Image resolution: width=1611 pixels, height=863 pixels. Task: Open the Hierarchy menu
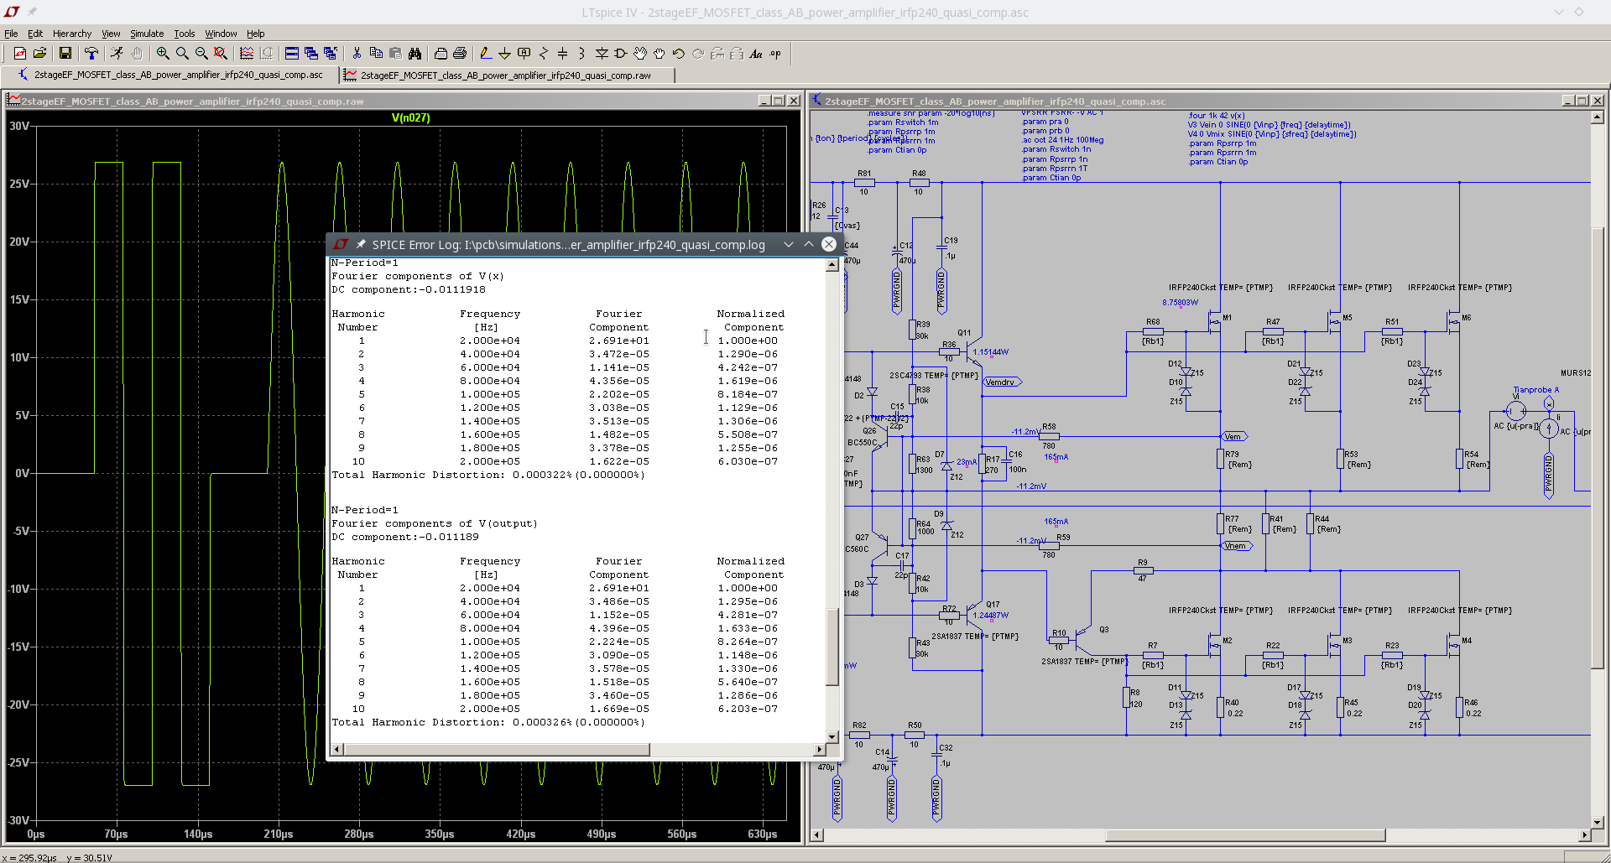coord(72,34)
